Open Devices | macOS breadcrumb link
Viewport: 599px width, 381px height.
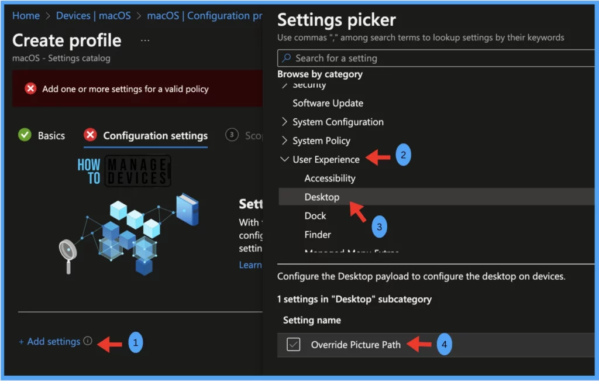[92, 16]
